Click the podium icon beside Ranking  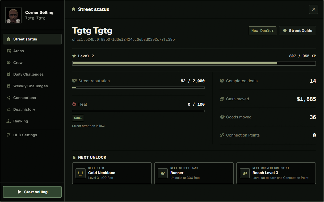(x=9, y=121)
